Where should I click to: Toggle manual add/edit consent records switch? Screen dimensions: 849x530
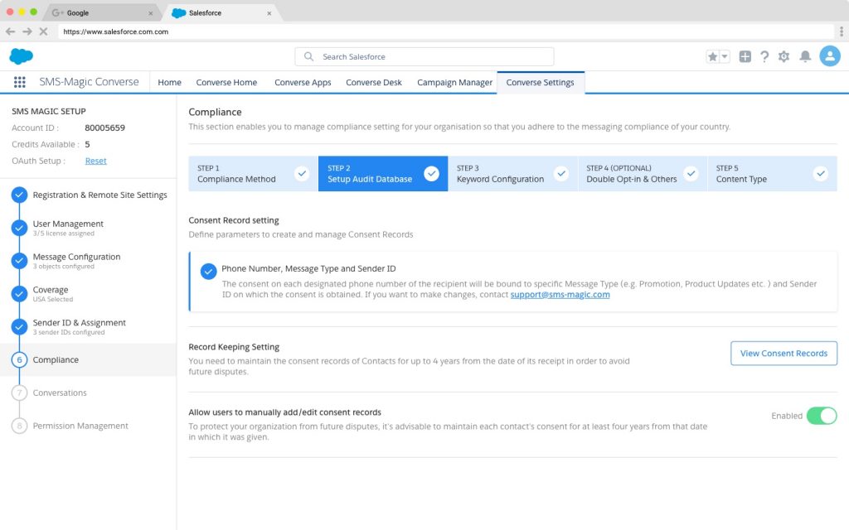point(822,416)
